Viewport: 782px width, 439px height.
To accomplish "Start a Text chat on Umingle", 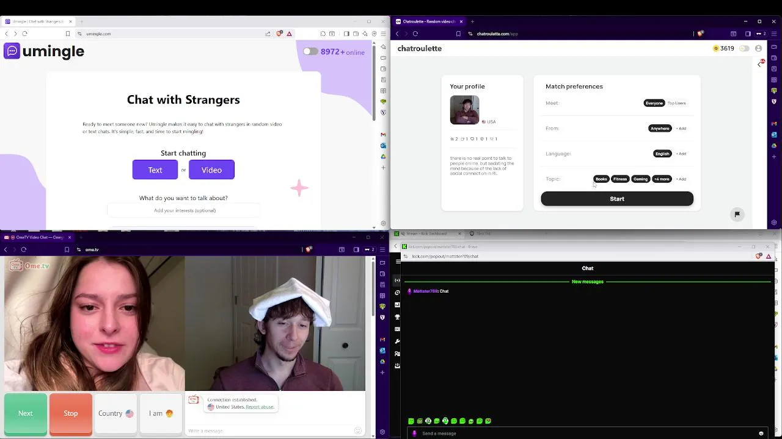I will [x=155, y=170].
